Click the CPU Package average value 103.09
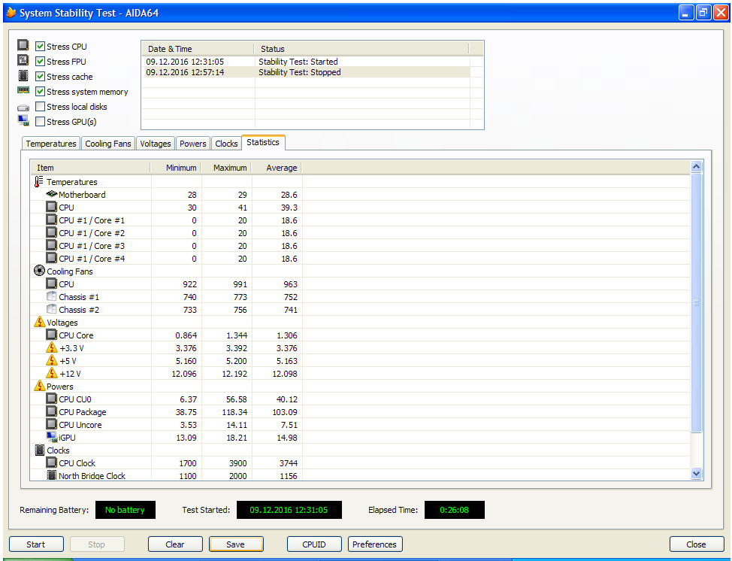The width and height of the screenshot is (732, 561). click(285, 412)
